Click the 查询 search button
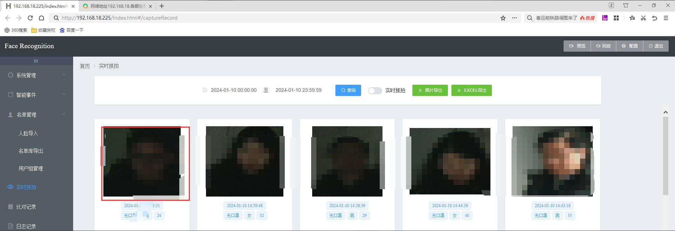The height and width of the screenshot is (231, 675). pyautogui.click(x=348, y=90)
